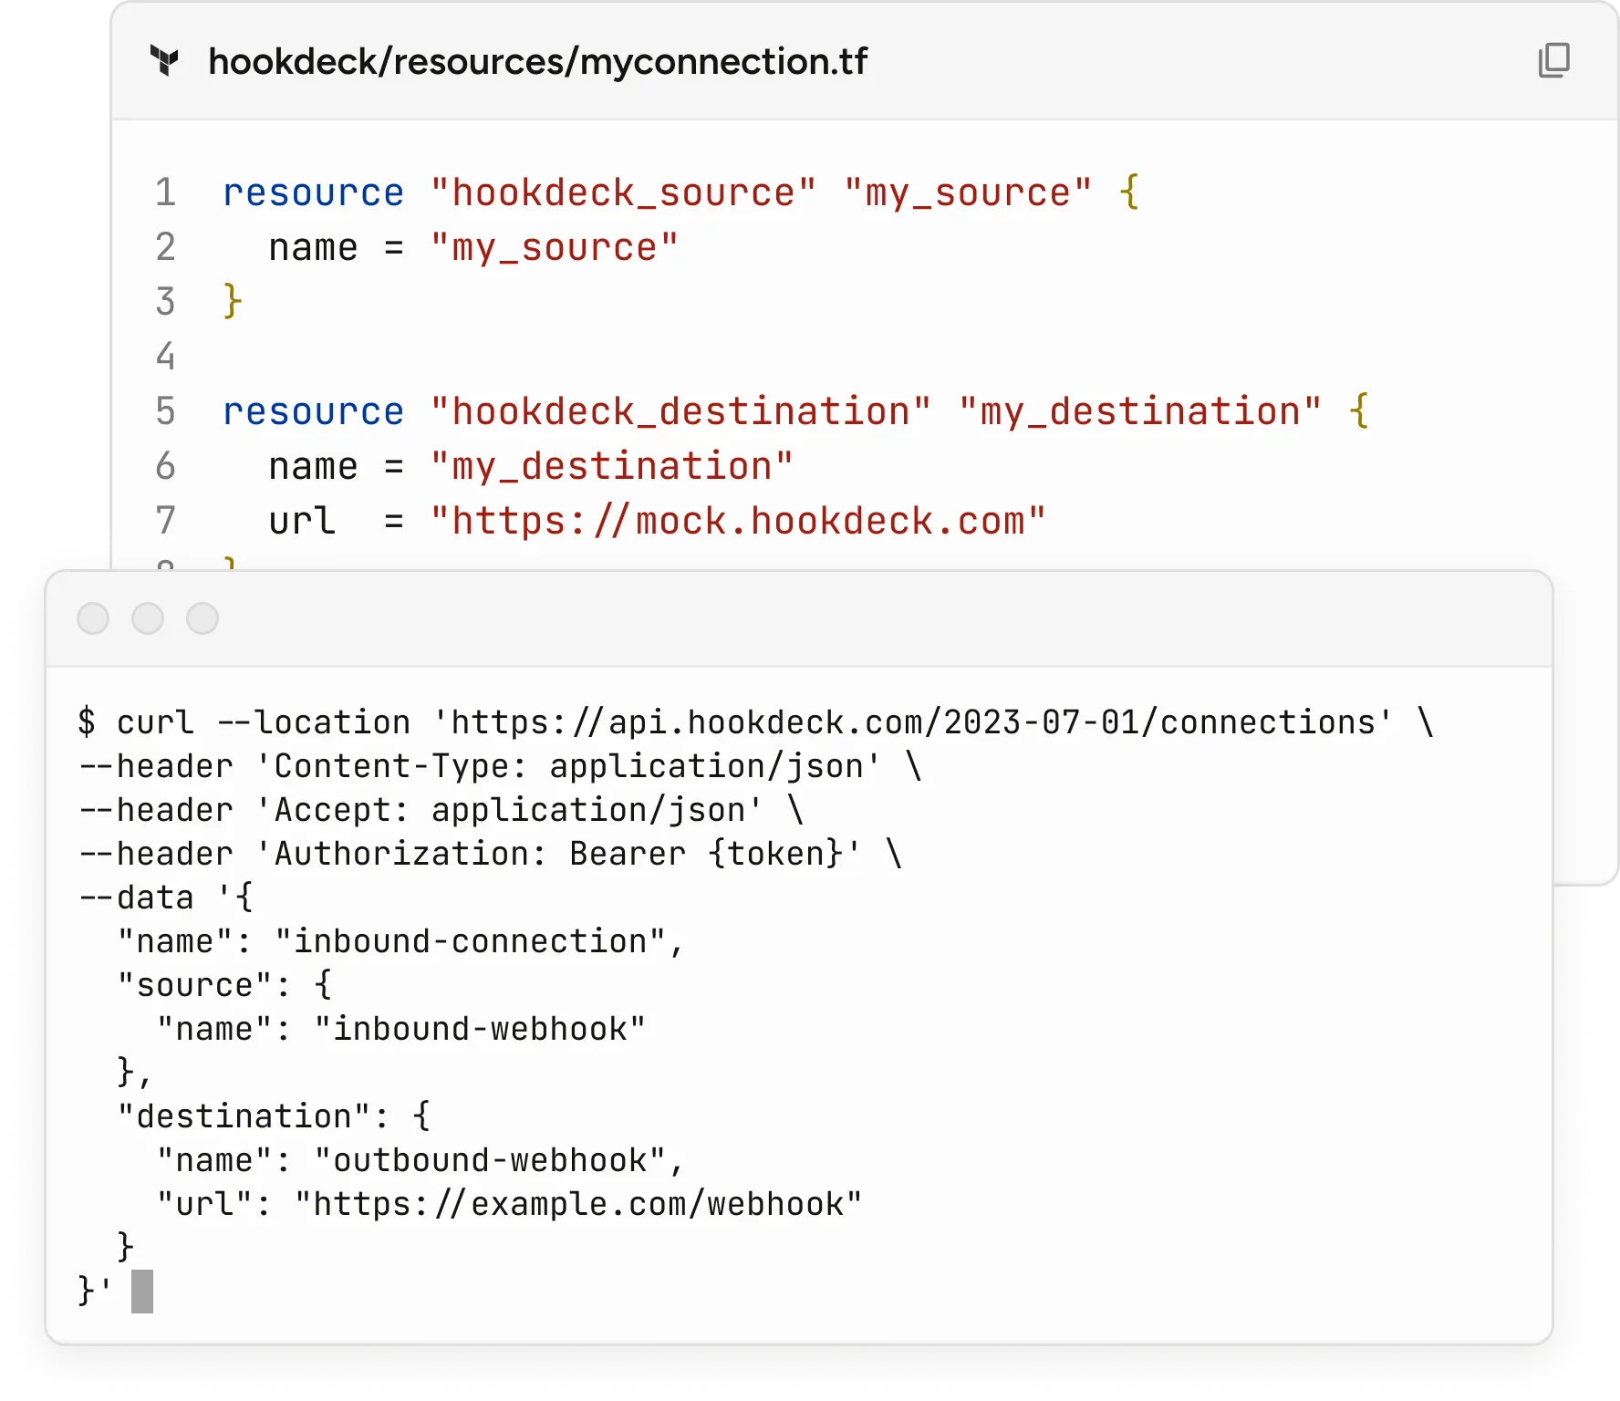Click the file path hookdeck/resources/myconnection.tf
The width and height of the screenshot is (1620, 1401).
(537, 61)
